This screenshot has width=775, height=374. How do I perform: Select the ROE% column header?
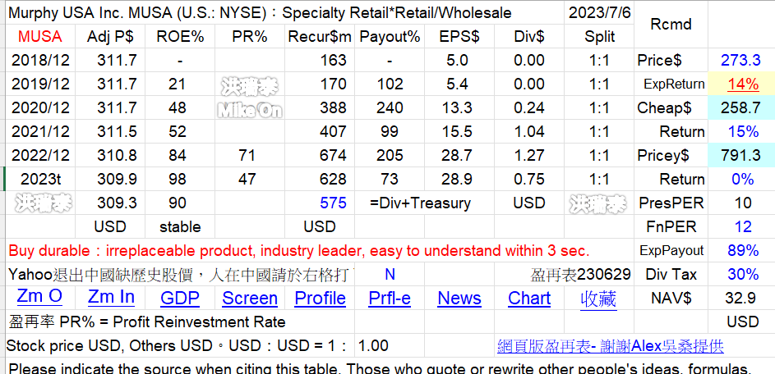pyautogui.click(x=180, y=37)
